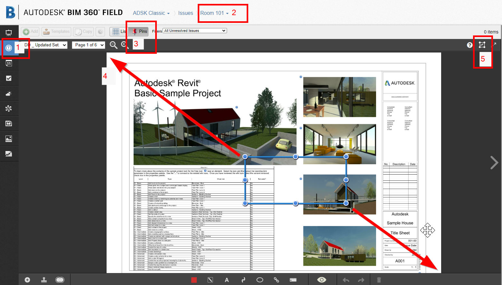Switch to Pins view
The height and width of the screenshot is (285, 502).
[x=138, y=31]
